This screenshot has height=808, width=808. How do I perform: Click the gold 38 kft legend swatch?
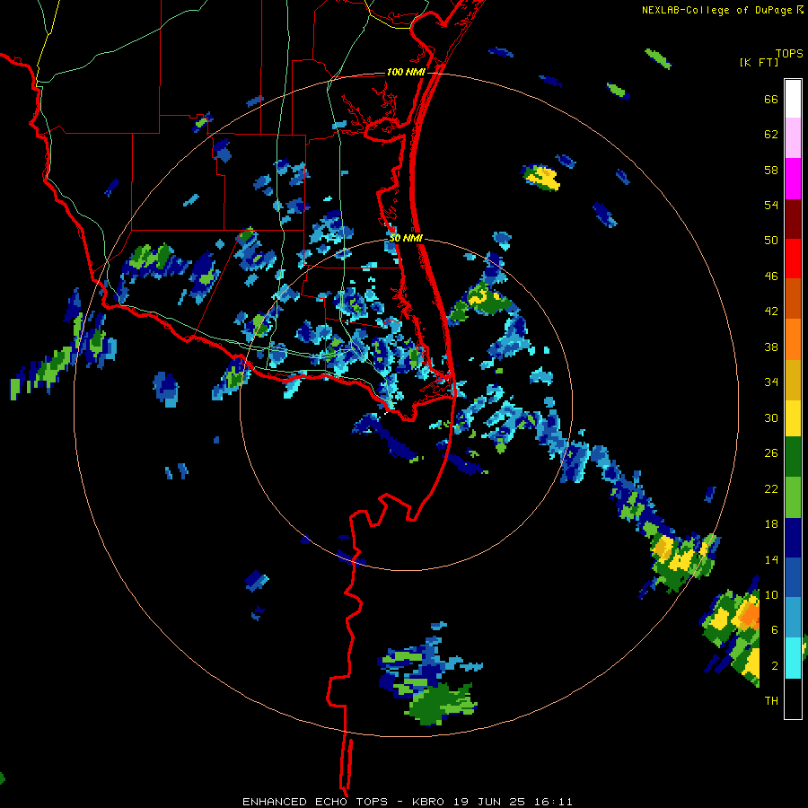point(793,380)
